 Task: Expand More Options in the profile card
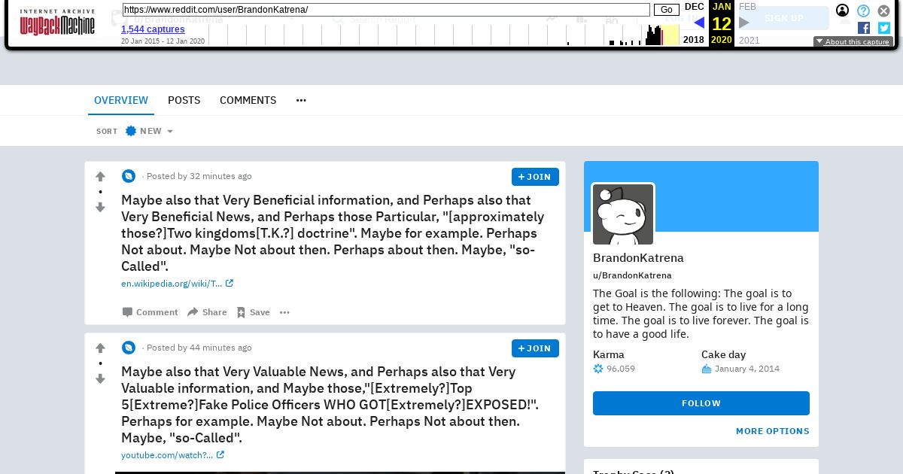[773, 431]
